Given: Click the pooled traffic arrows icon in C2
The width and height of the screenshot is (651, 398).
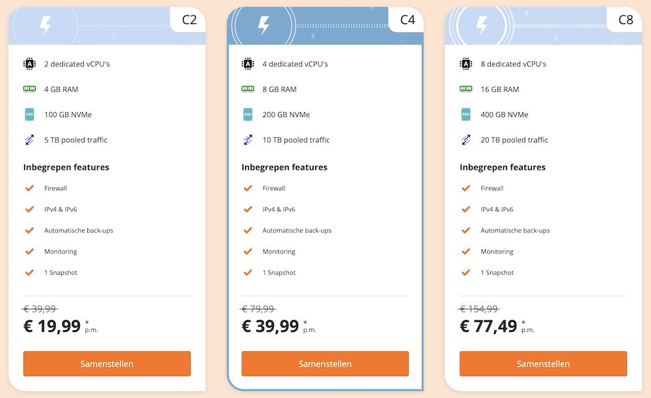Looking at the screenshot, I should (x=29, y=140).
